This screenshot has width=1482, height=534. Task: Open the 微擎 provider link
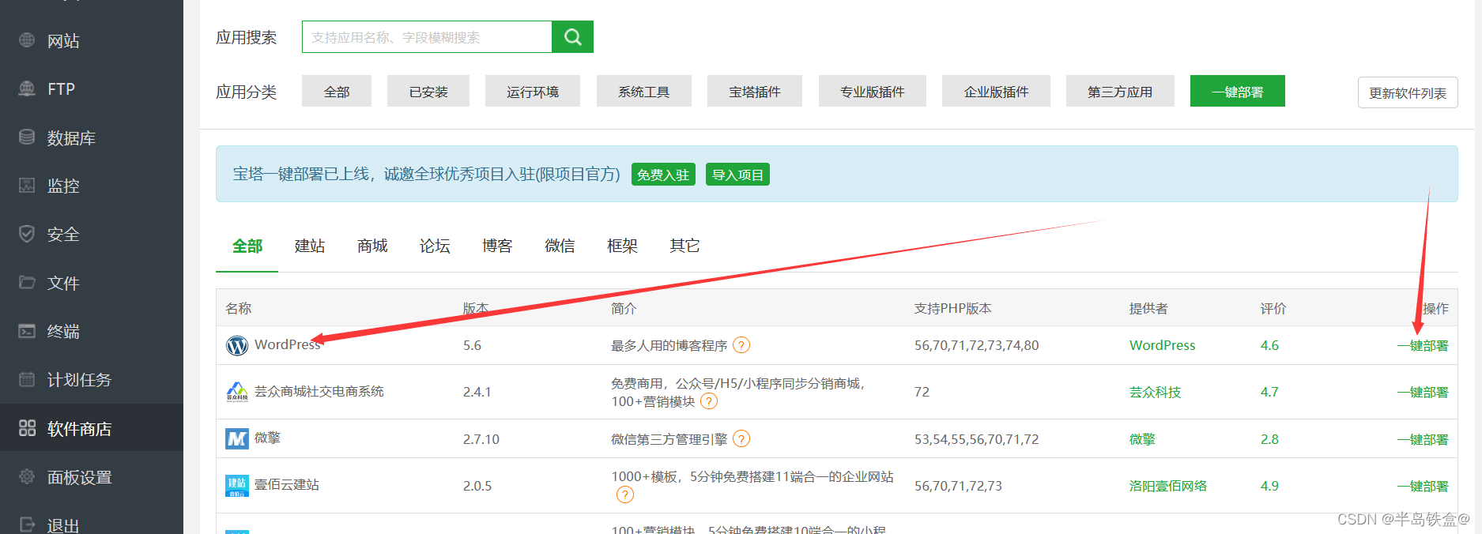click(1142, 439)
